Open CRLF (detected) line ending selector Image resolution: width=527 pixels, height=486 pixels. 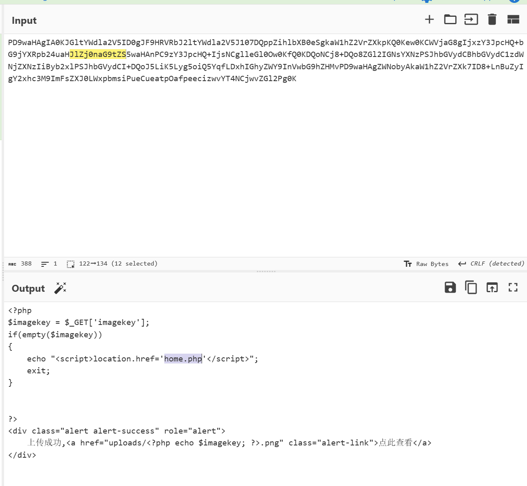click(491, 263)
